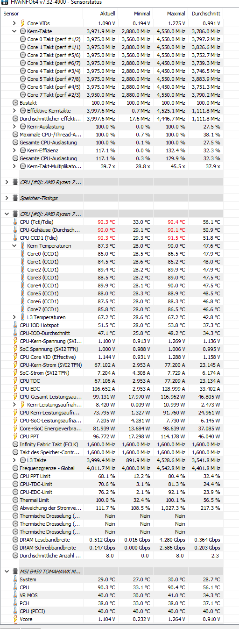Screen dimensions: 239x629
Task: Click the thermometer icon beside CPU (Tctl/Tdie)
Action: pyautogui.click(x=15, y=222)
